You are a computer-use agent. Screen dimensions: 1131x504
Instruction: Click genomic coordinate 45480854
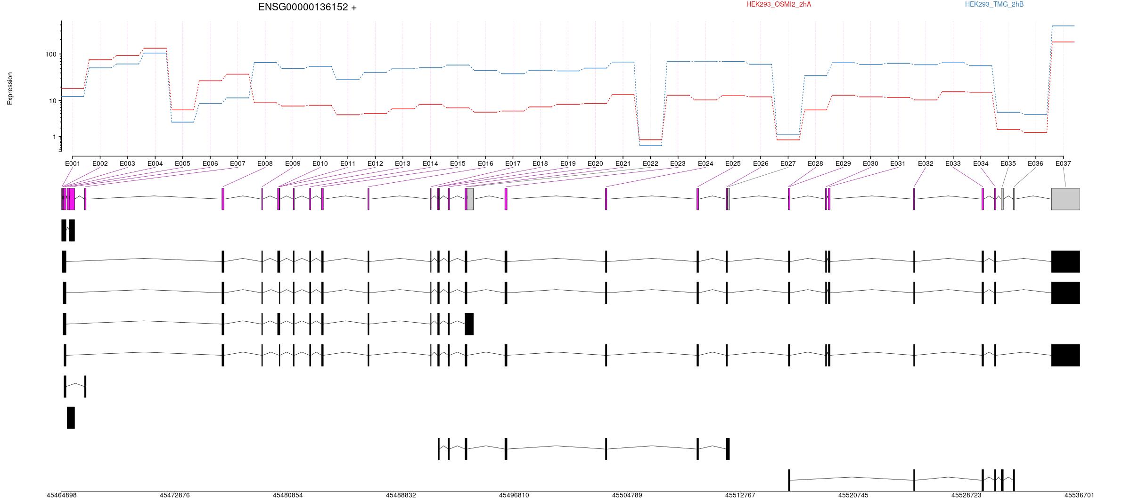287,495
